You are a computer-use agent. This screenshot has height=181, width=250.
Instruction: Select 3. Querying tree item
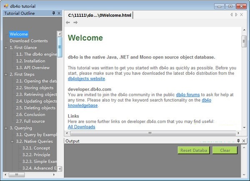tap(21, 128)
